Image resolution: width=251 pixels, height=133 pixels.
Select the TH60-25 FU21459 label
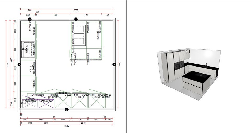tap(101, 97)
